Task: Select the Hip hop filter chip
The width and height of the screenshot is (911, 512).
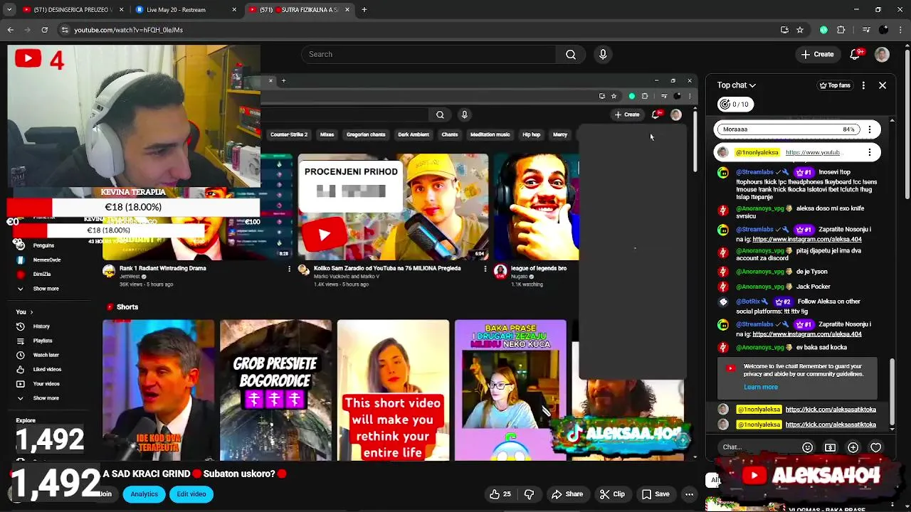Action: [x=531, y=134]
